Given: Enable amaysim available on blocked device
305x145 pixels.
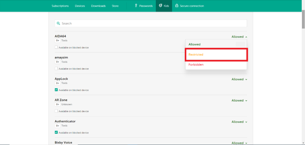Looking at the screenshot, I should coord(56,68).
